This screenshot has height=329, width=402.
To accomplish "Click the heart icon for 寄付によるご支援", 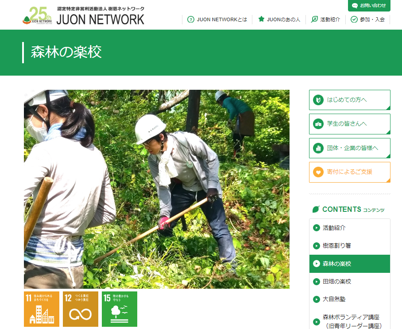I will pyautogui.click(x=318, y=172).
